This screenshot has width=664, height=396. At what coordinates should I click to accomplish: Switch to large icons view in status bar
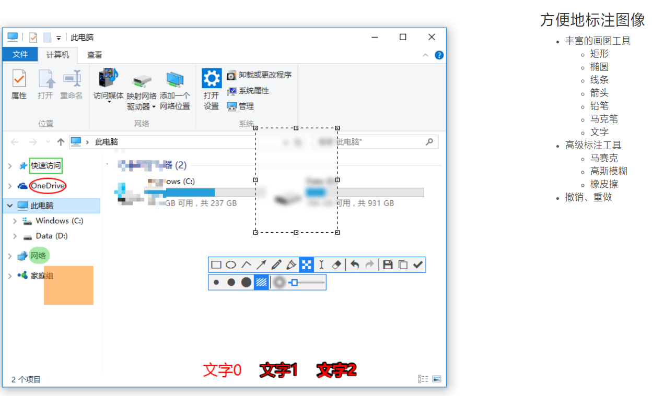click(x=437, y=379)
